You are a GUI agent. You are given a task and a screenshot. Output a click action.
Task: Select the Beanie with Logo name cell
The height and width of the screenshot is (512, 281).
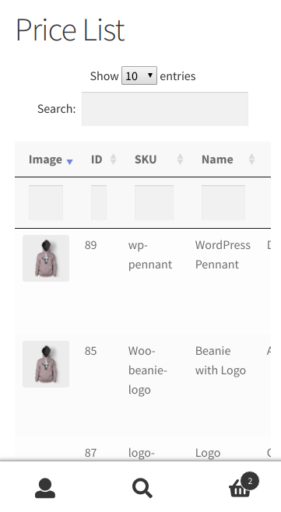pyautogui.click(x=220, y=360)
